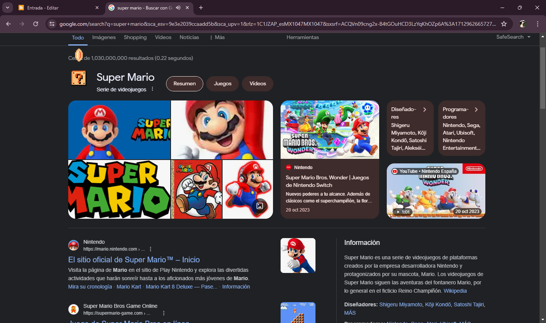Expand the Más search options
This screenshot has height=323, width=546.
tap(217, 37)
